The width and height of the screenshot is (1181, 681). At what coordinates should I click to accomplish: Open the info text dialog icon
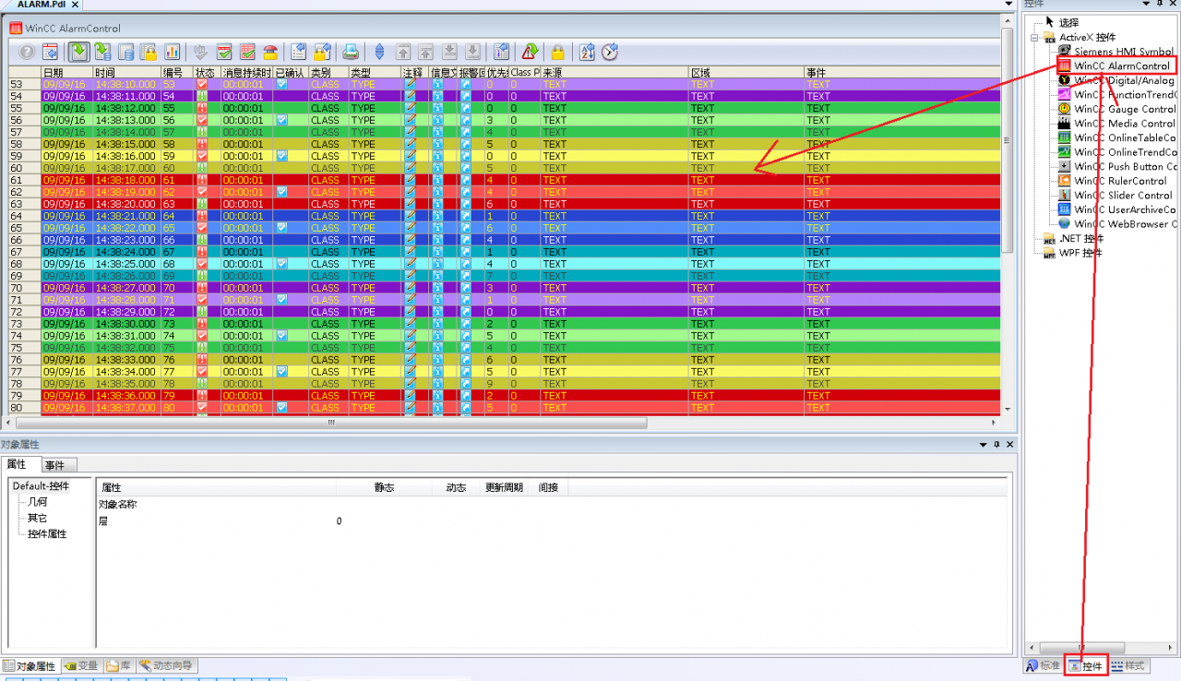click(x=501, y=52)
